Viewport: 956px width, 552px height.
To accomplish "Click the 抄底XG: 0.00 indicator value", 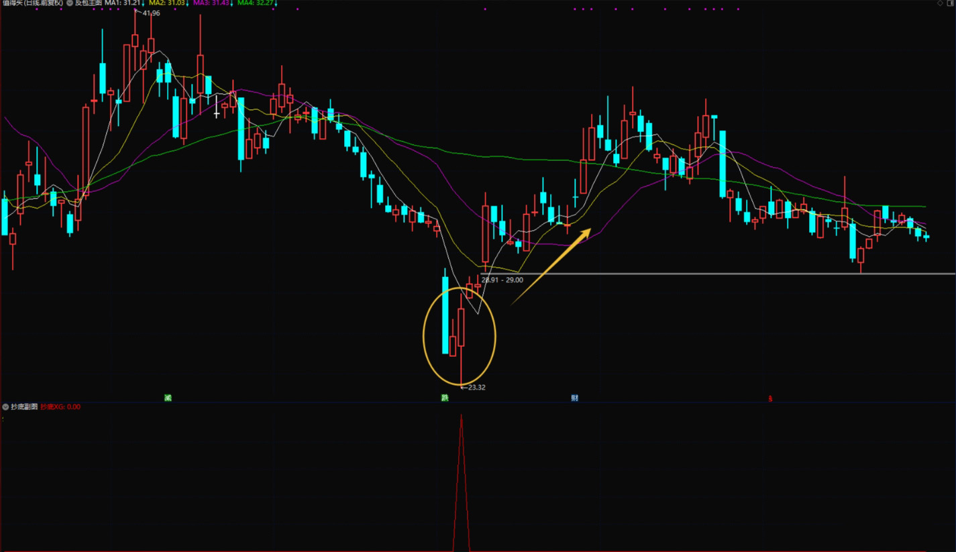I will [60, 407].
